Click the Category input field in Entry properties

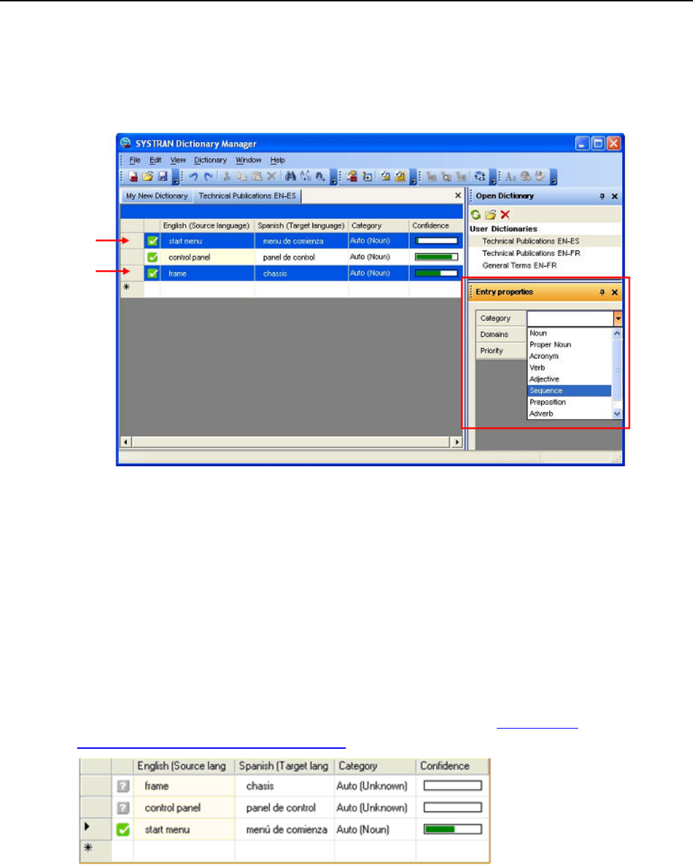pos(570,319)
